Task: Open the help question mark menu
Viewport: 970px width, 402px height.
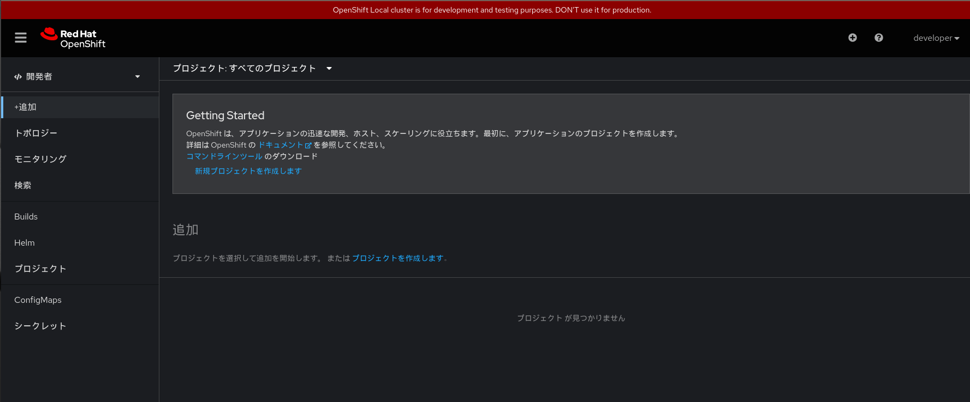Action: tap(879, 38)
